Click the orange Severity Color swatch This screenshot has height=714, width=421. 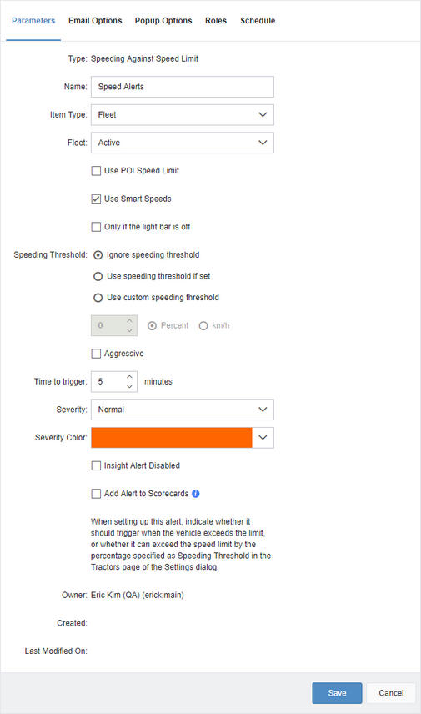(172, 438)
